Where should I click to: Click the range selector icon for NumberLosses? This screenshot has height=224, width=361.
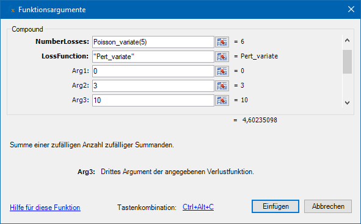[222, 42]
